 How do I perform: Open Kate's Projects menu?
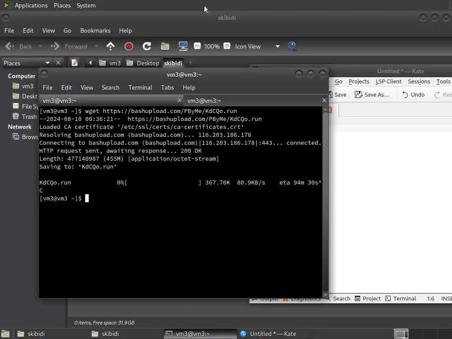(358, 82)
